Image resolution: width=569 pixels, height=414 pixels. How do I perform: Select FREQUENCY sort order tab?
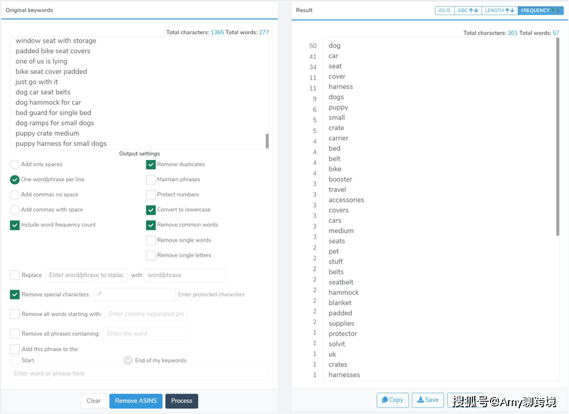click(x=540, y=10)
